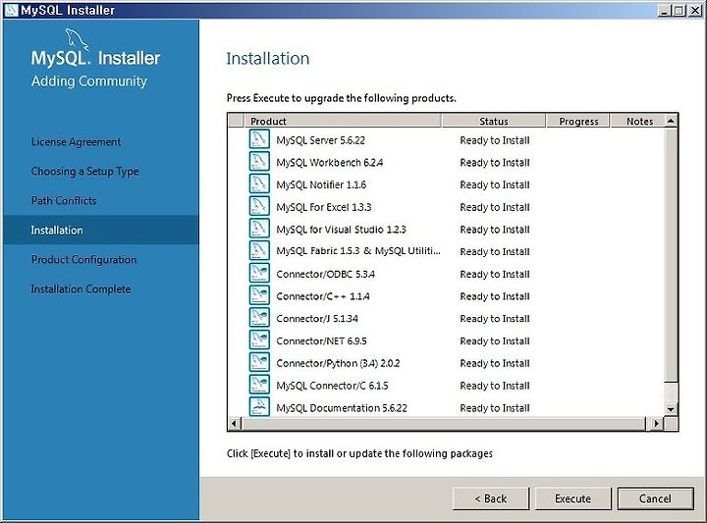Select the Connector/Python (3.4) 2.0.2 text
Viewport: 707px width, 523px height.
338,363
